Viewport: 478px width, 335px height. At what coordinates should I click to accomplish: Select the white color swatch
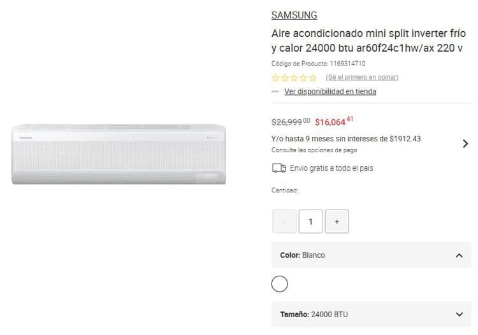(x=280, y=284)
